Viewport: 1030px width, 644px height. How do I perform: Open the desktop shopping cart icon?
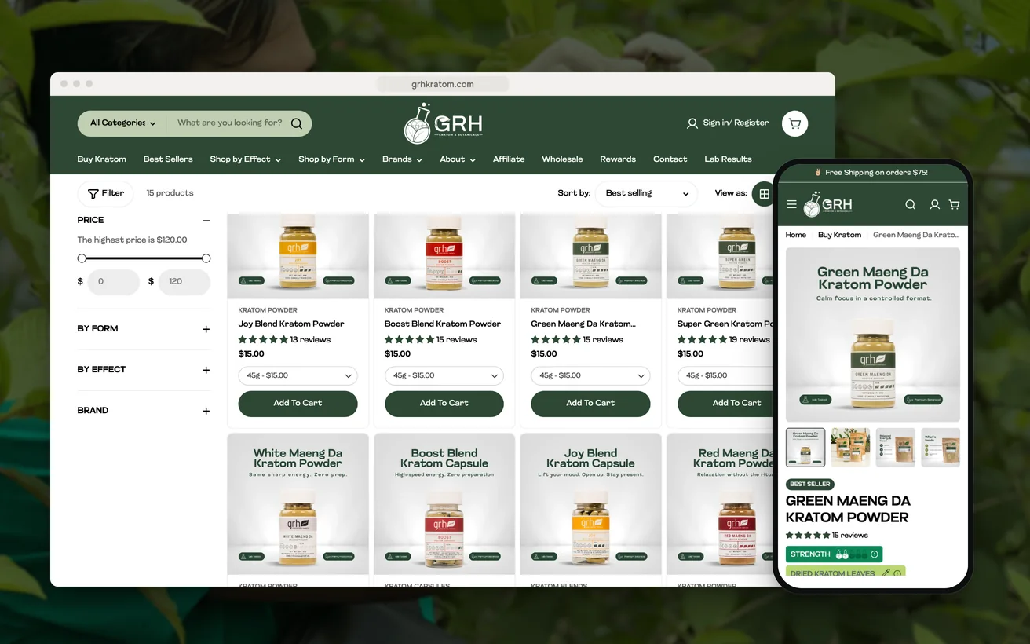point(794,123)
